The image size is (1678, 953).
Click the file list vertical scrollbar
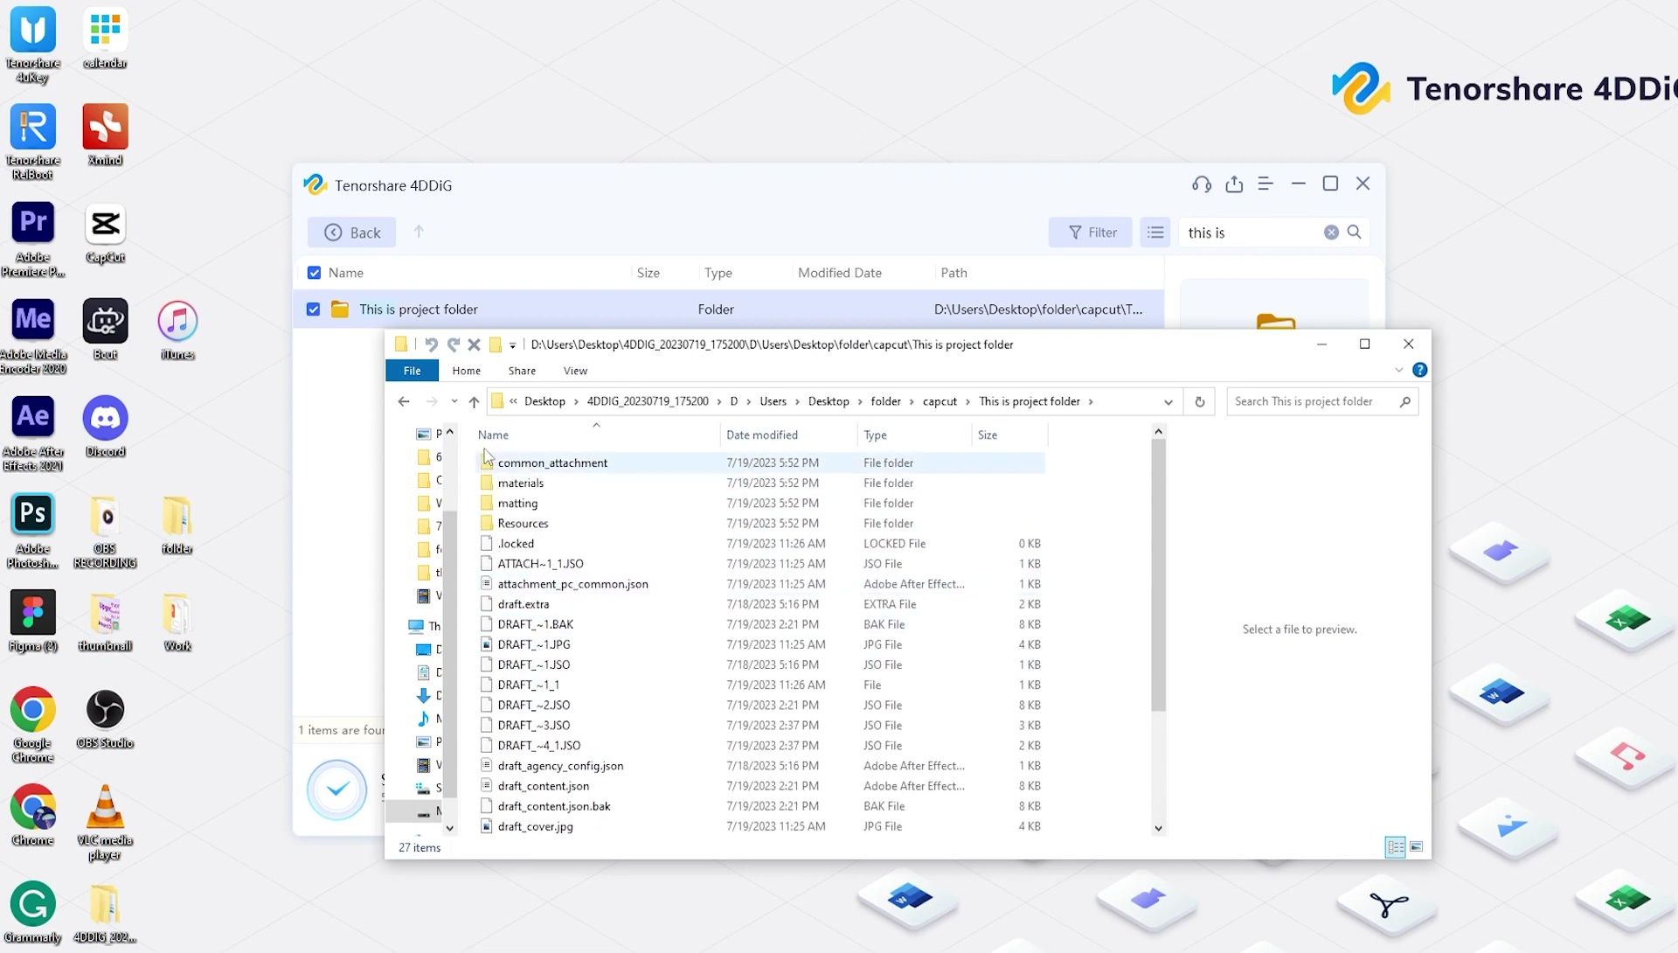pos(1159,574)
